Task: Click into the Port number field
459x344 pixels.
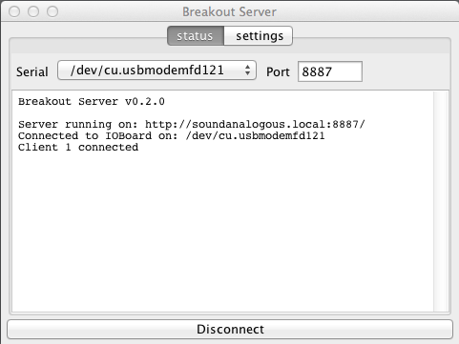Action: tap(330, 71)
